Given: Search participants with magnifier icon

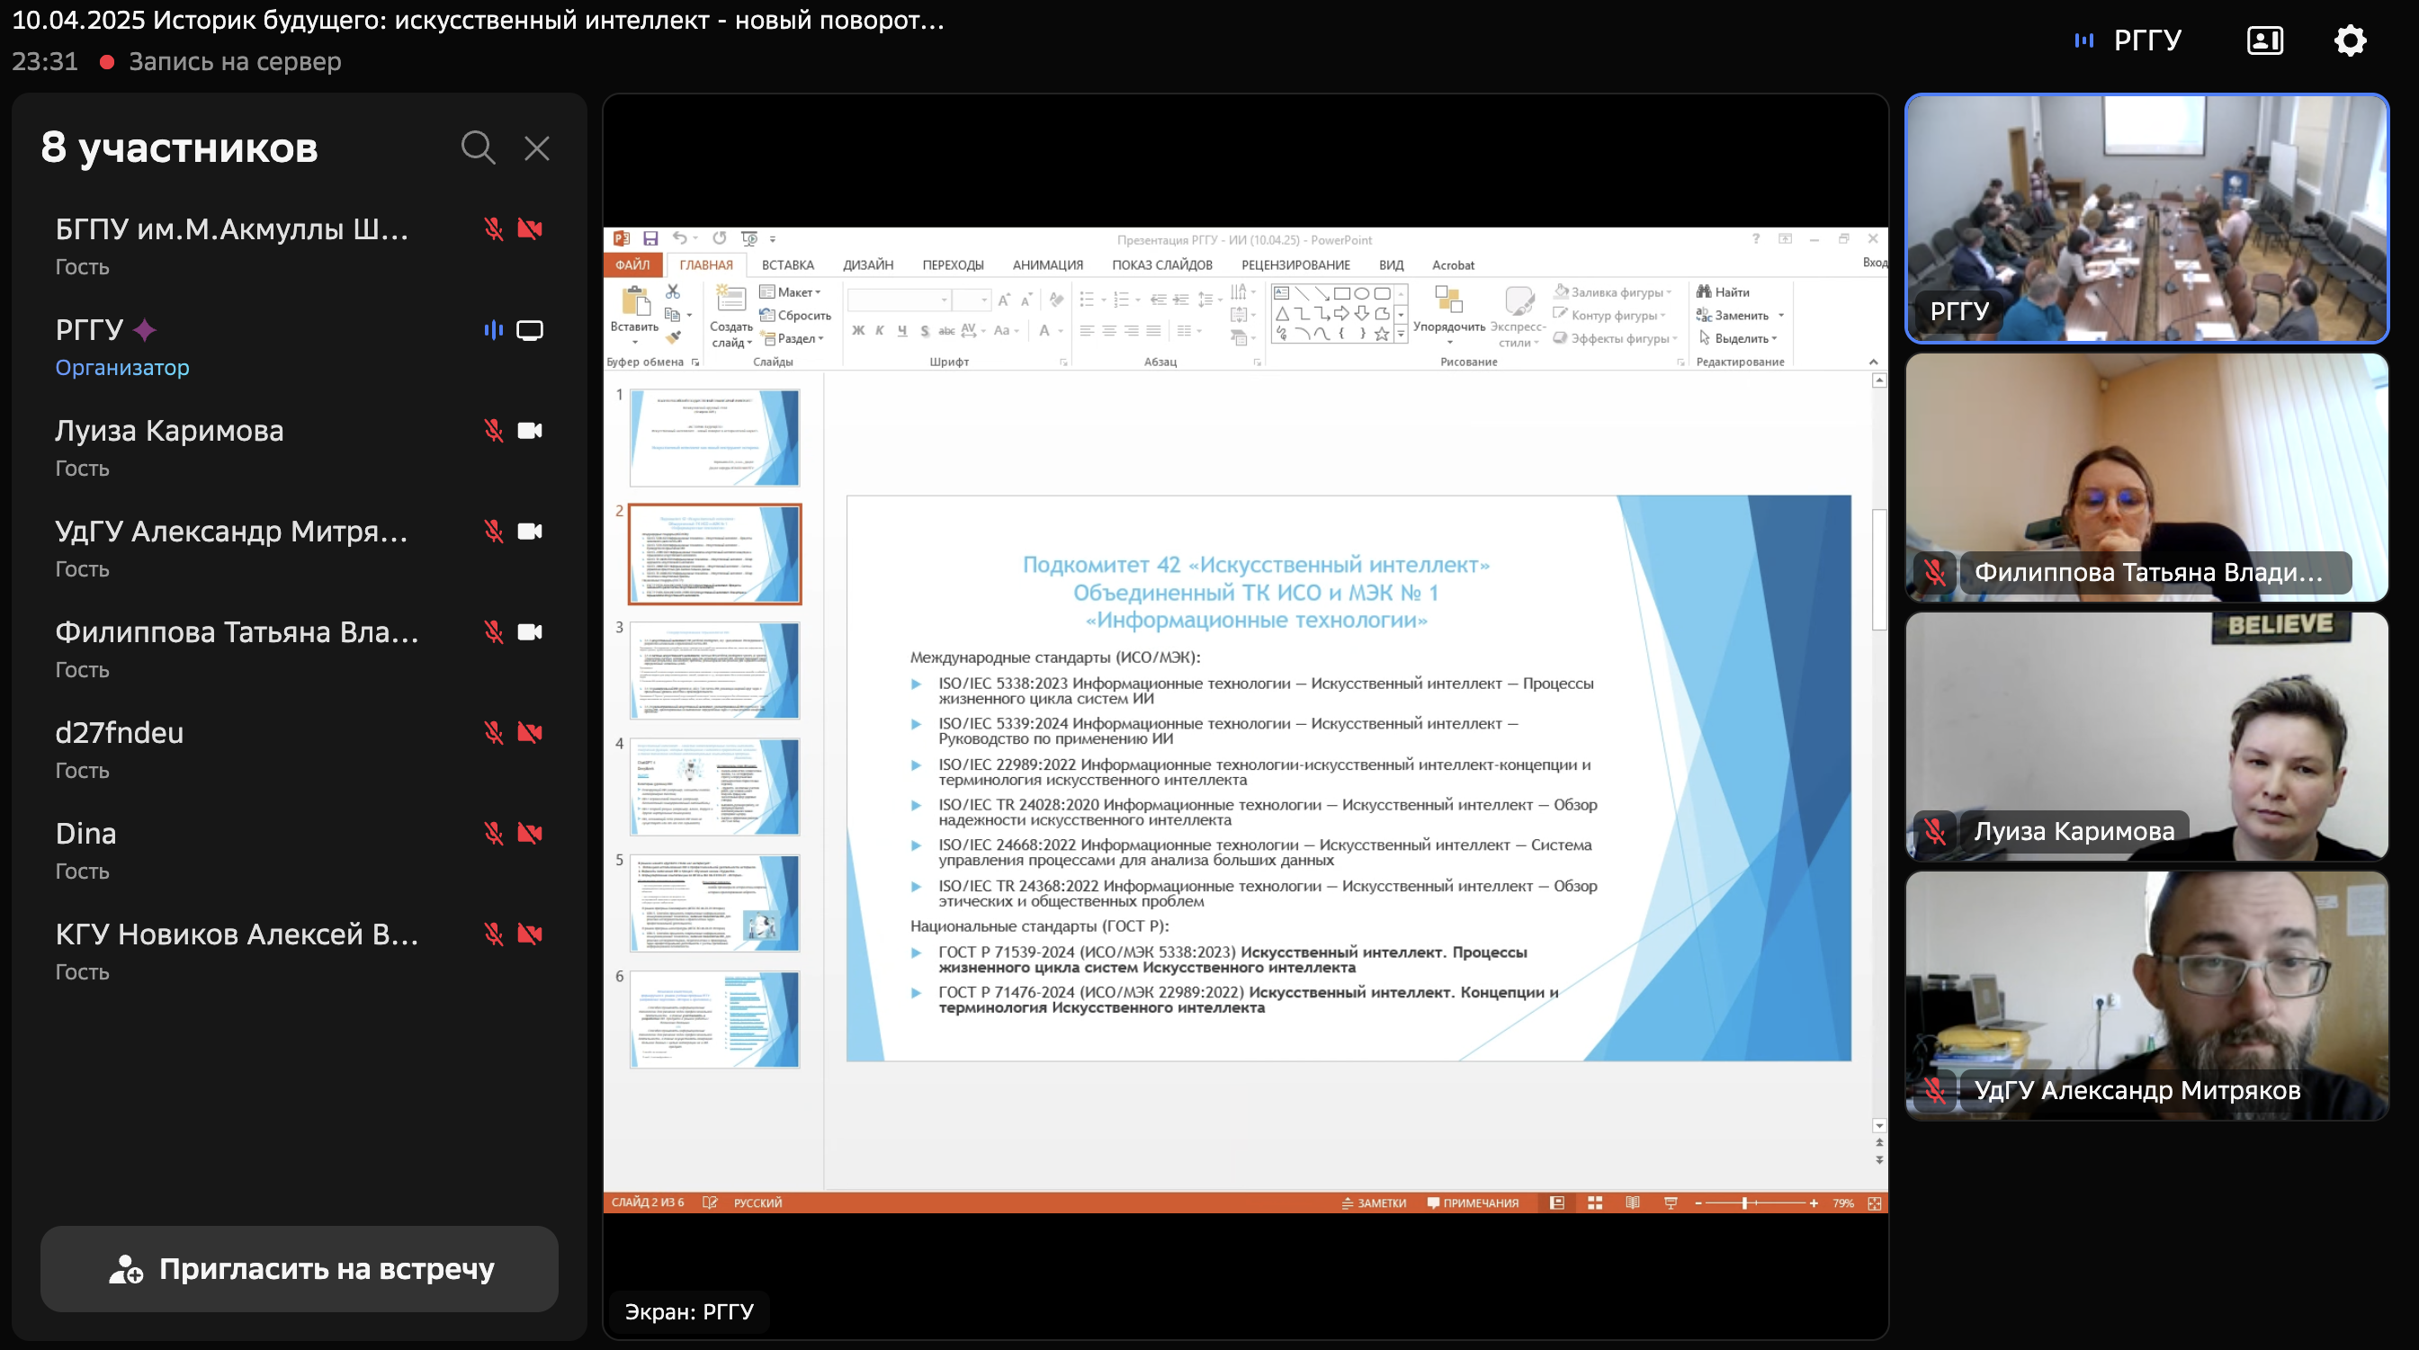Looking at the screenshot, I should point(477,148).
